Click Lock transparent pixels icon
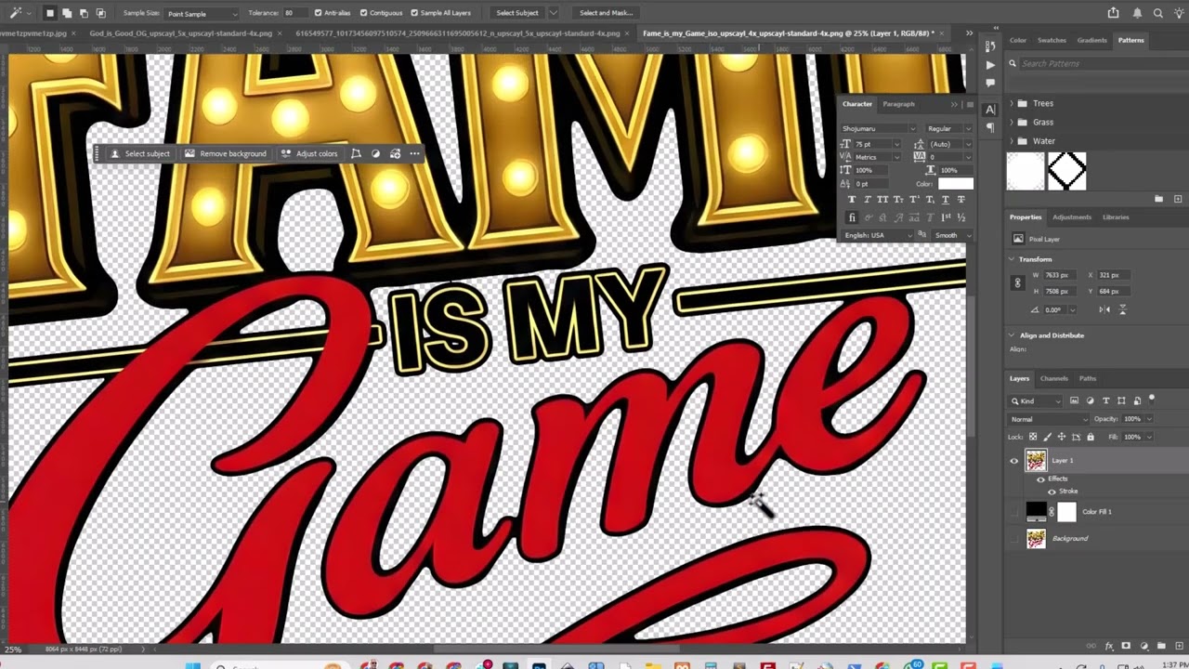The image size is (1189, 669). (1033, 437)
